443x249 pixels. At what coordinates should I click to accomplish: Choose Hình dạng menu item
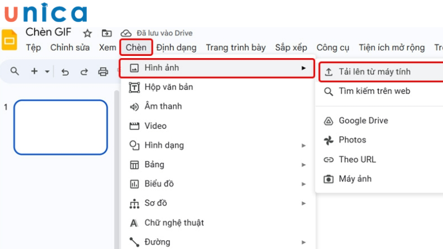point(217,146)
